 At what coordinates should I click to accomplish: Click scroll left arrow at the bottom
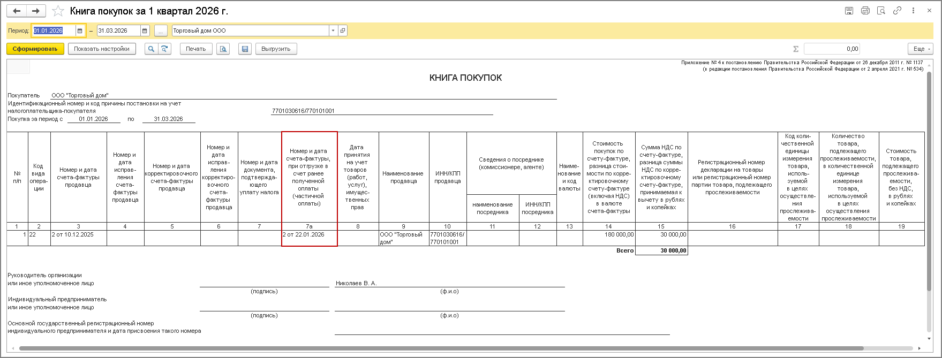pos(12,348)
